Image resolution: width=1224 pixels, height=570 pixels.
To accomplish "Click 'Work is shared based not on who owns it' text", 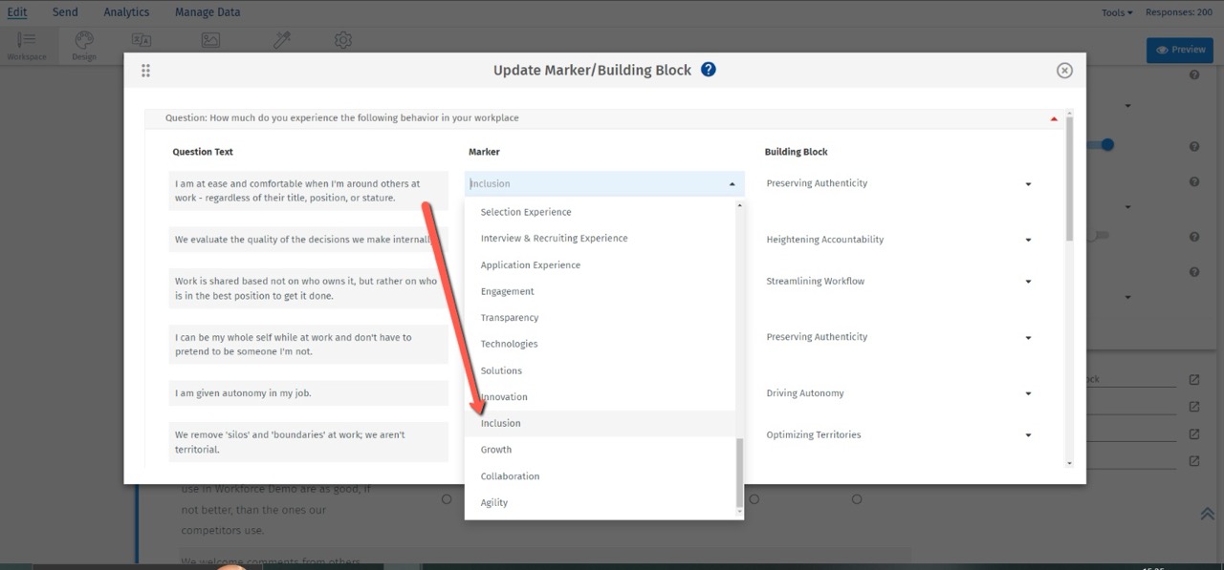I will tap(309, 288).
